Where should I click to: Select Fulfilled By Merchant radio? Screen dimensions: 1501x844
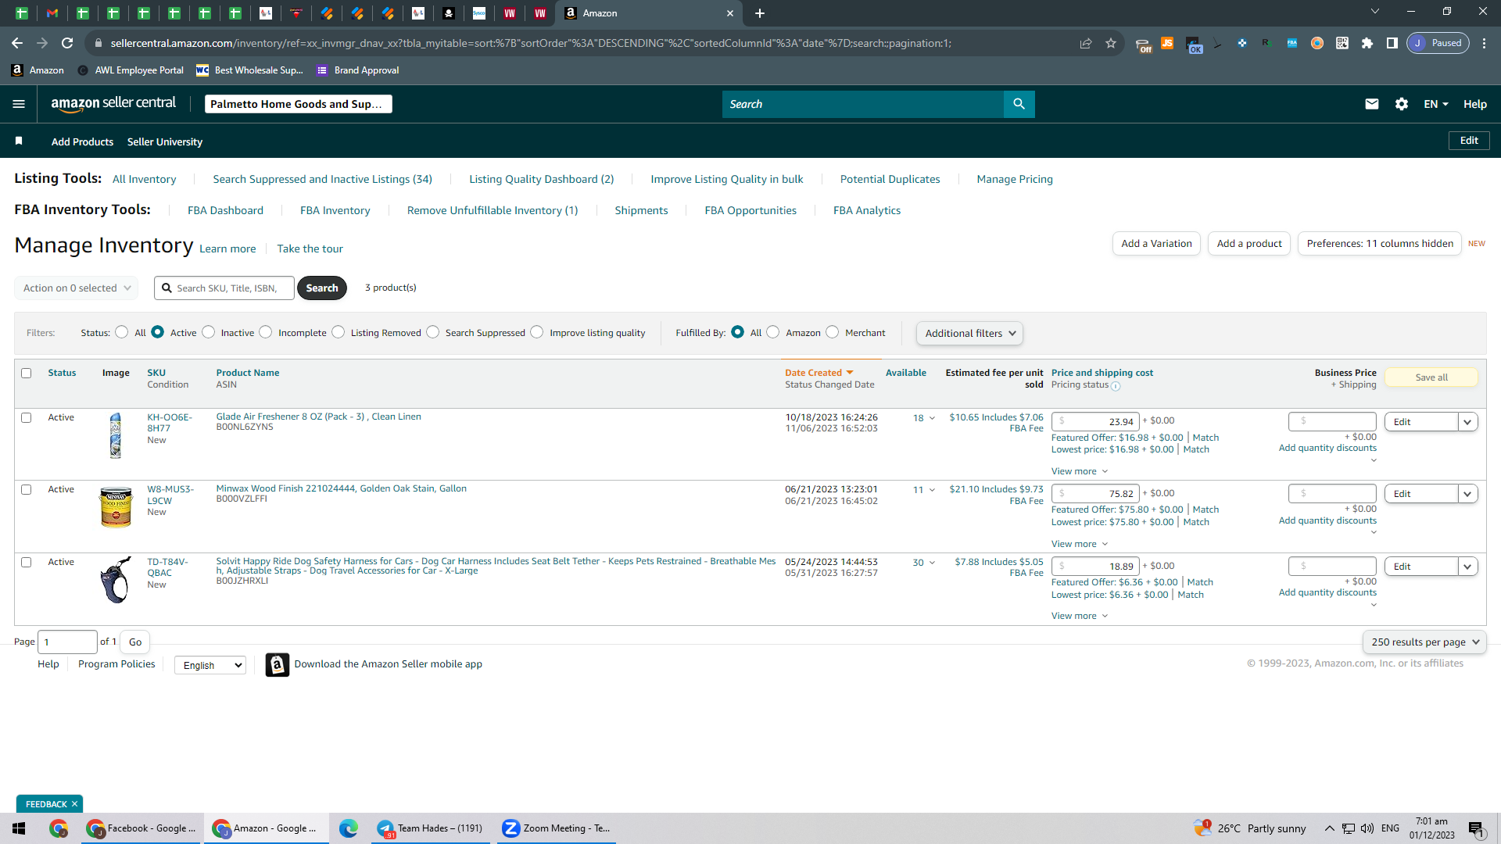click(832, 332)
